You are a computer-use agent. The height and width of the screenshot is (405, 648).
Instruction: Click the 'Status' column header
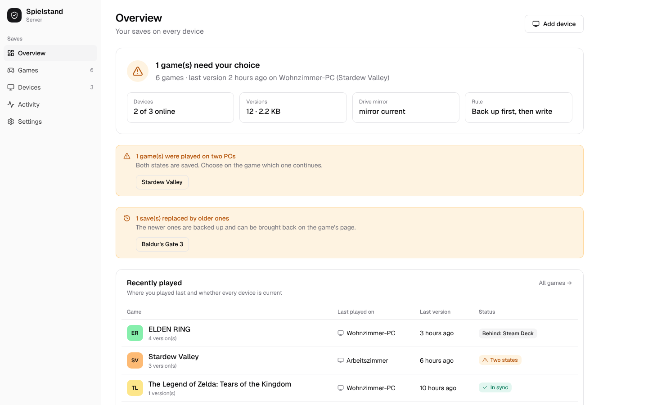coord(487,312)
